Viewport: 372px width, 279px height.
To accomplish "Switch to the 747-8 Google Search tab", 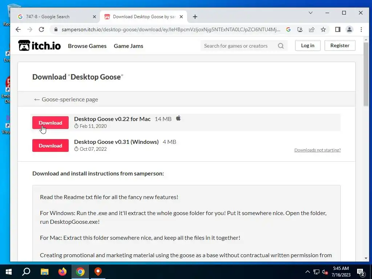I will click(57, 17).
